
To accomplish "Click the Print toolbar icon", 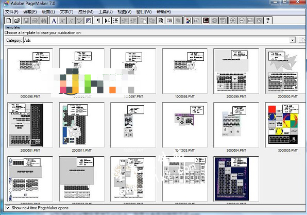I will [x=35, y=21].
